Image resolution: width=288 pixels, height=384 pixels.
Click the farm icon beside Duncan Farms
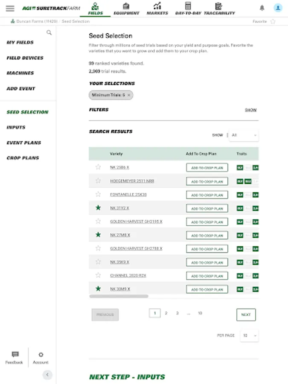click(x=13, y=21)
